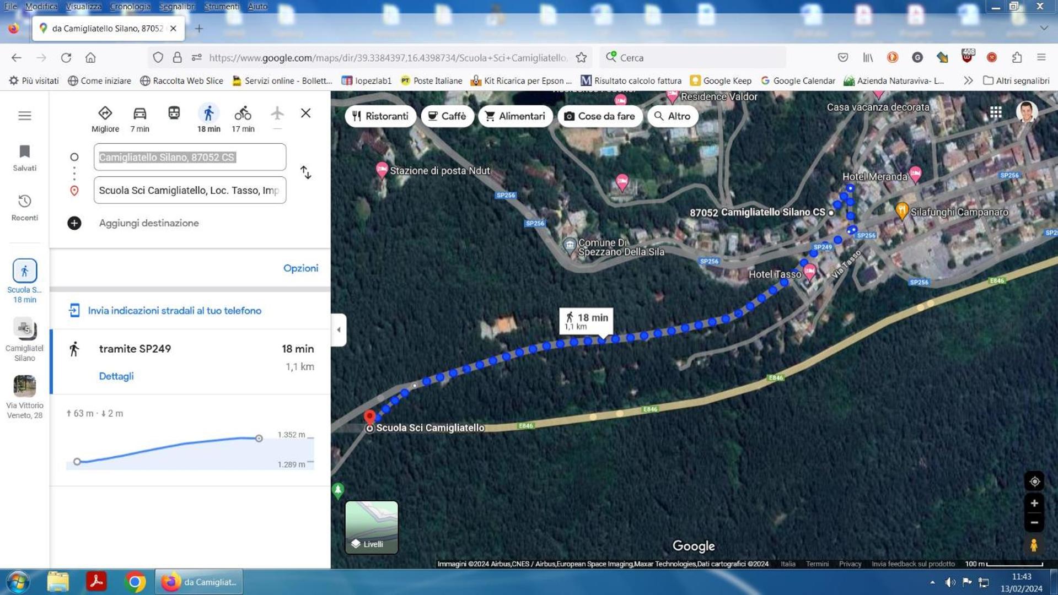Open the Google apps grid
The height and width of the screenshot is (595, 1058).
(x=996, y=112)
